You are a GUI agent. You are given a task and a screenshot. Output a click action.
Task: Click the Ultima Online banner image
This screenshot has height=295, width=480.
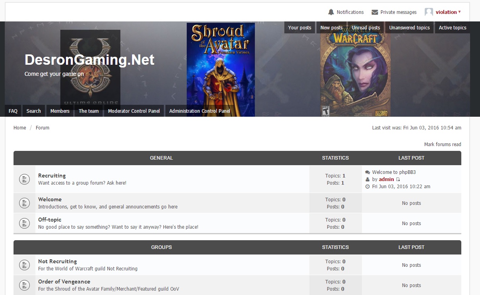click(90, 67)
